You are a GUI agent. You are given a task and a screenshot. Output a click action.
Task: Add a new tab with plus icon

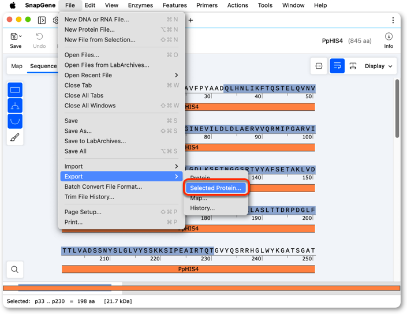191,20
